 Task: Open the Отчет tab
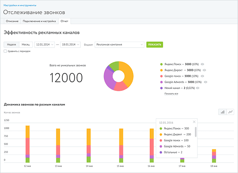coord(64,21)
